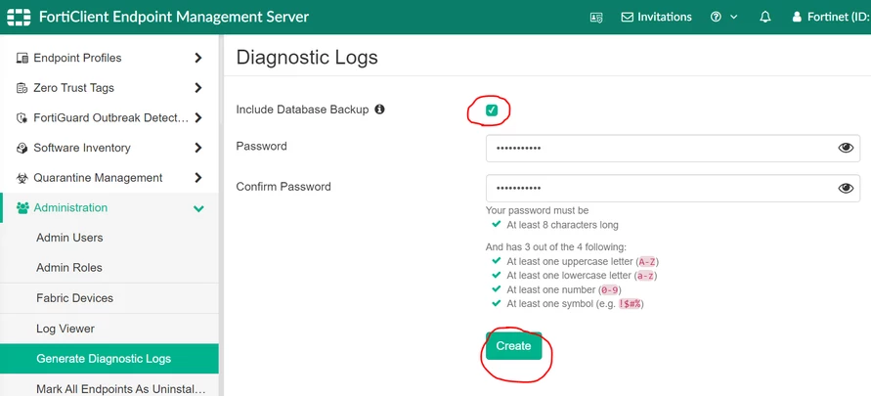Click the 'At least one number' requirement
The height and width of the screenshot is (396, 871).
coord(564,290)
